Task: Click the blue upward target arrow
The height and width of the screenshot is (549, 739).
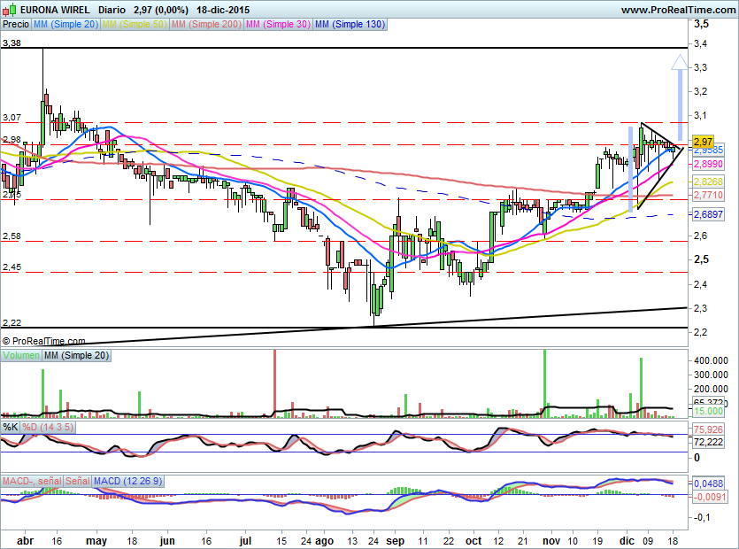Action: pyautogui.click(x=679, y=96)
